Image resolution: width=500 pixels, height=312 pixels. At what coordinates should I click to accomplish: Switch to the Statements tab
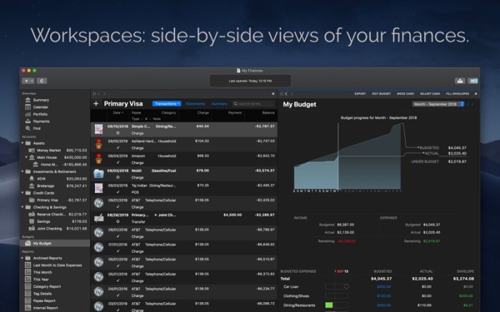tap(195, 104)
